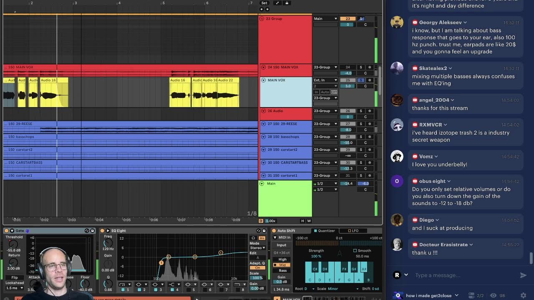
Task: Collapse the 23 Group track
Action: [x=262, y=19]
